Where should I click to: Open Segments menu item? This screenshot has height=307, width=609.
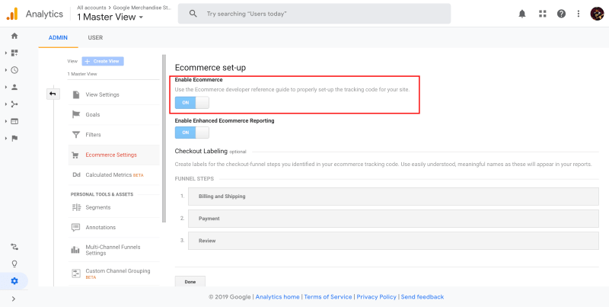(113, 207)
